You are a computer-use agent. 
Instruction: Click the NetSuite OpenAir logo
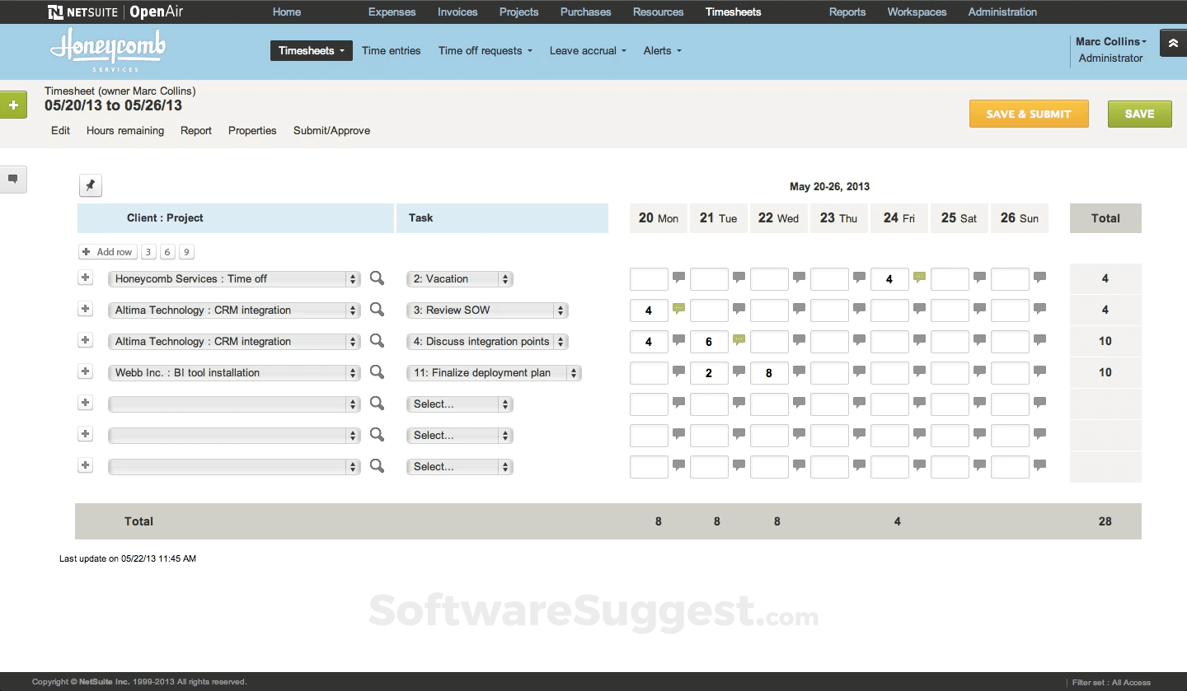point(115,12)
